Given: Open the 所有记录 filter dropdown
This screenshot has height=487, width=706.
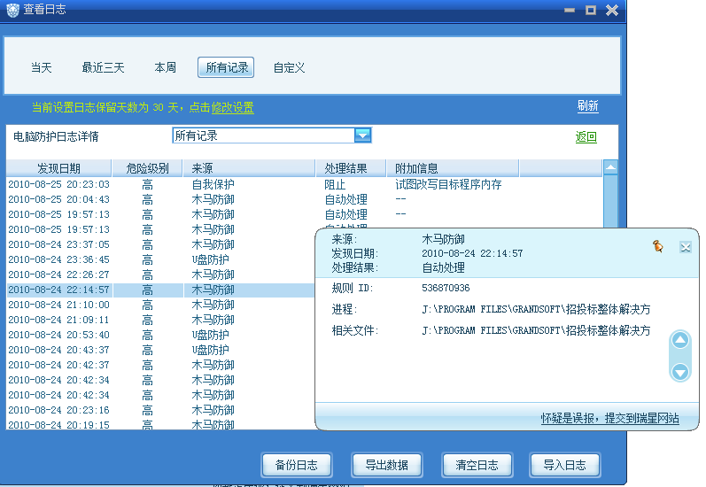Looking at the screenshot, I should [x=362, y=135].
